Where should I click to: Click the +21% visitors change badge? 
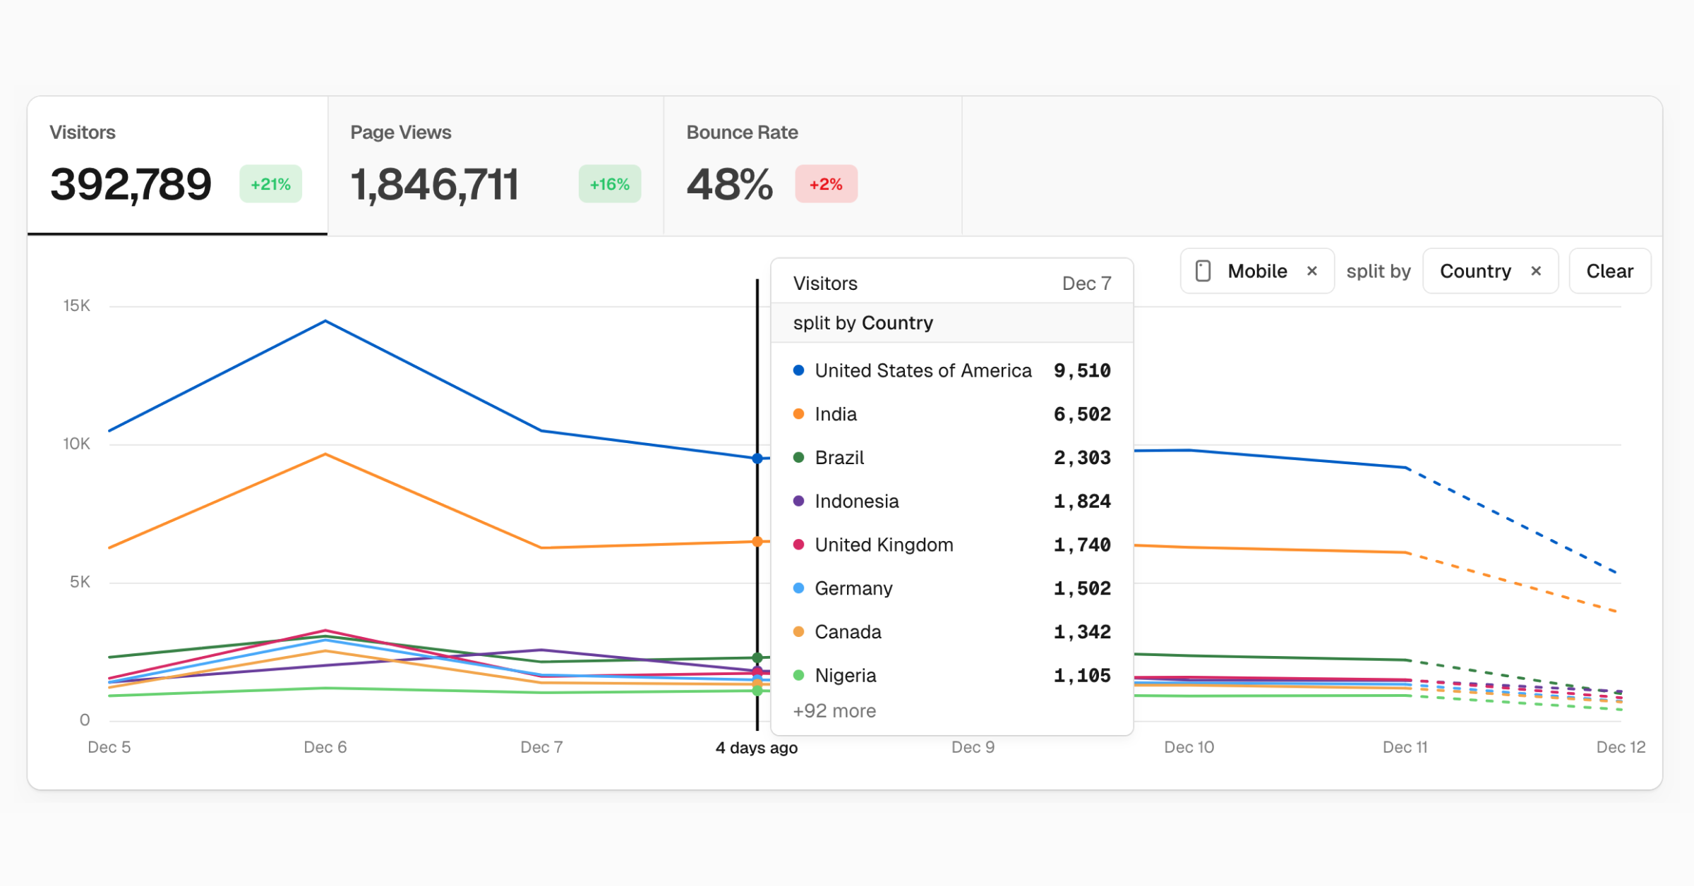coord(270,183)
